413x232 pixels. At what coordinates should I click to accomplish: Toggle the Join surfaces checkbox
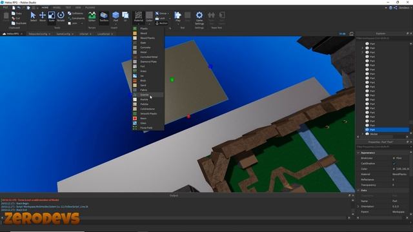pyautogui.click(x=70, y=23)
